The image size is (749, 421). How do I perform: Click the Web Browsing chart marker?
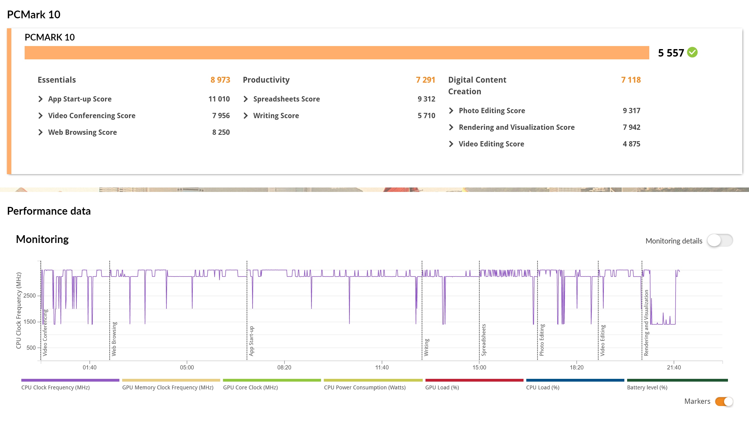114,339
